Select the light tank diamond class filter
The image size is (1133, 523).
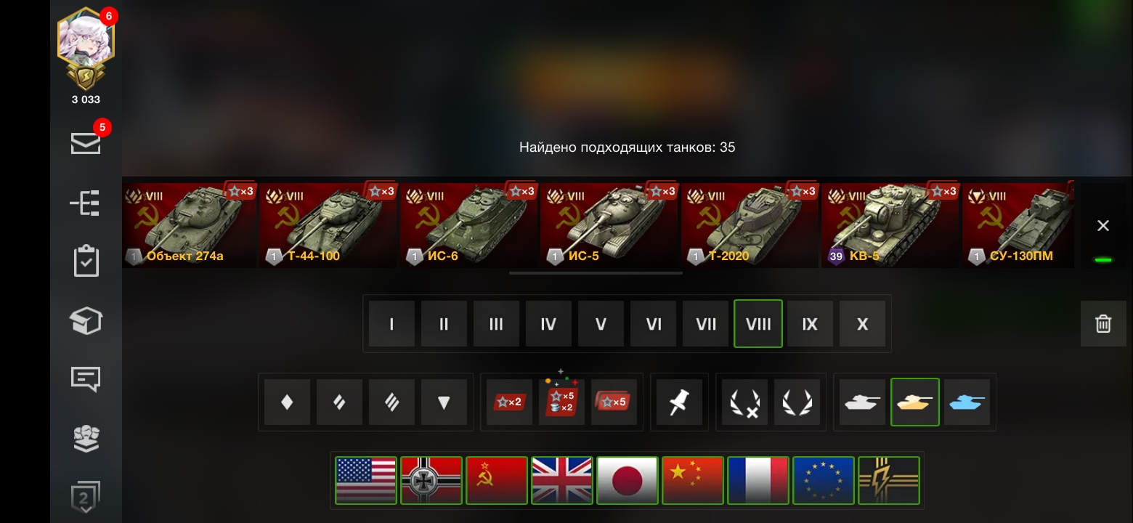[x=287, y=402]
